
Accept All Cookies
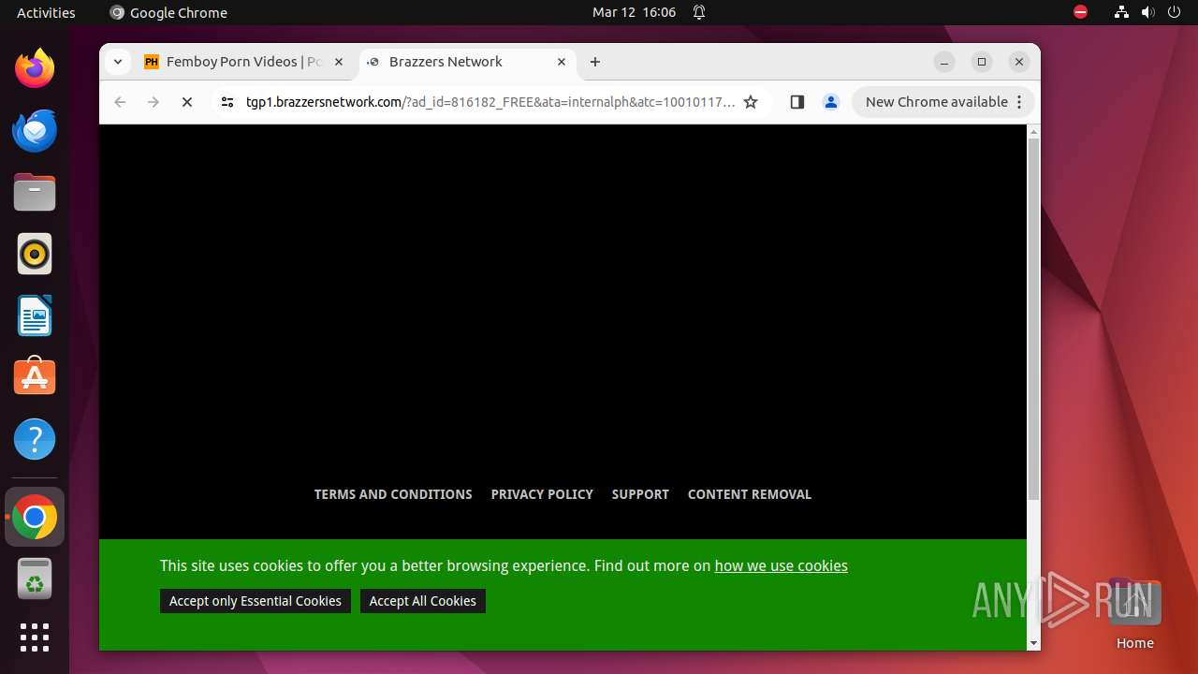423,601
